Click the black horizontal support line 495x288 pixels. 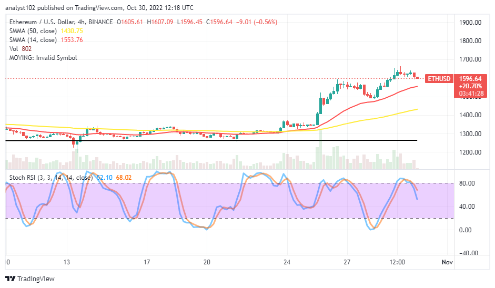211,140
